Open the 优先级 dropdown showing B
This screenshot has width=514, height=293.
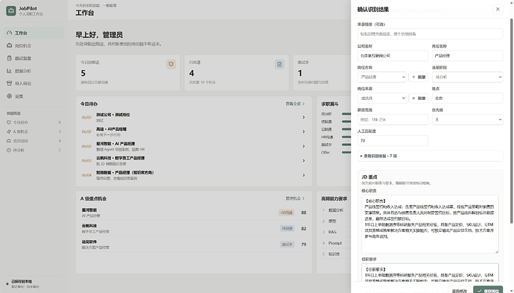468,119
